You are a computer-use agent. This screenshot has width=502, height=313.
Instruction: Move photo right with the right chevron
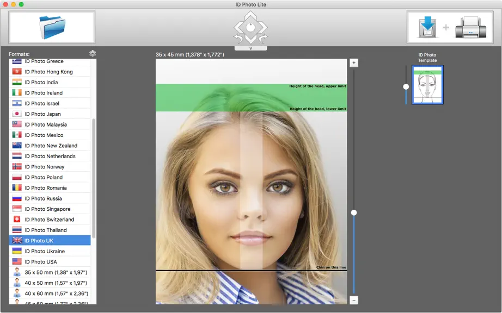click(x=263, y=28)
